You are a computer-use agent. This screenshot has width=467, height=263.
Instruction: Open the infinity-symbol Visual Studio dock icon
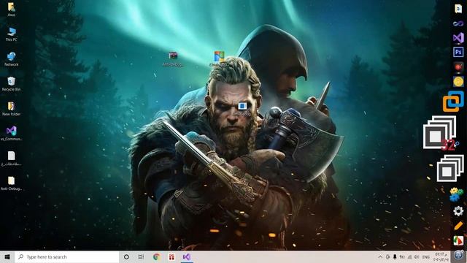click(458, 23)
